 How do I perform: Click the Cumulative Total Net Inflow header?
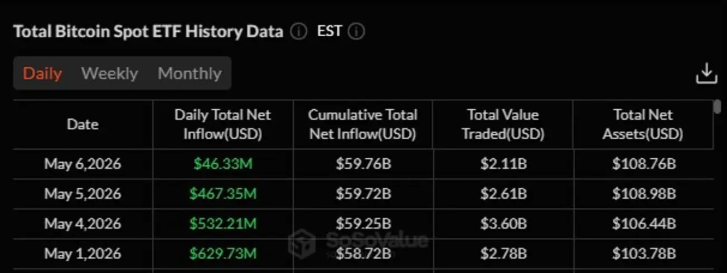[x=362, y=124]
